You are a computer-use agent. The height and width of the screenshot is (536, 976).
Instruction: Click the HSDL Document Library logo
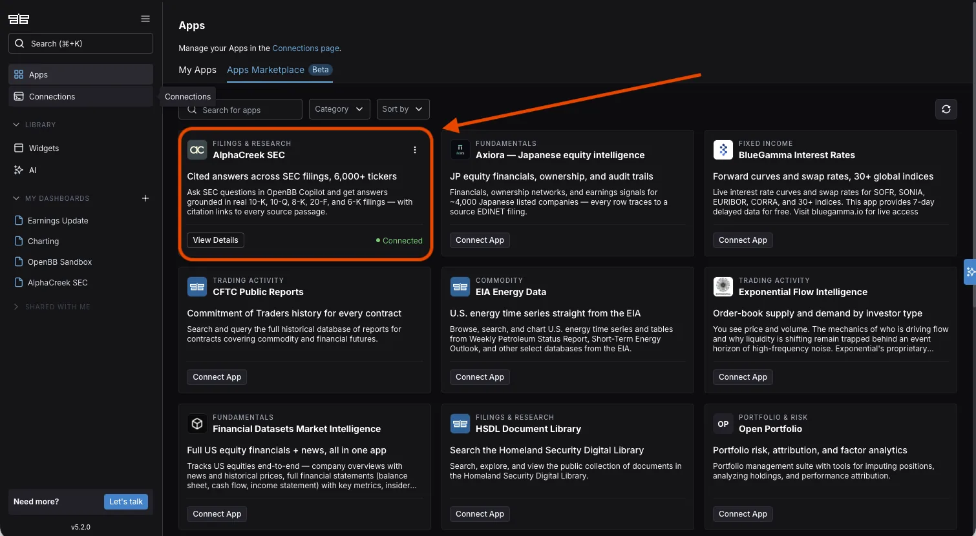click(460, 424)
